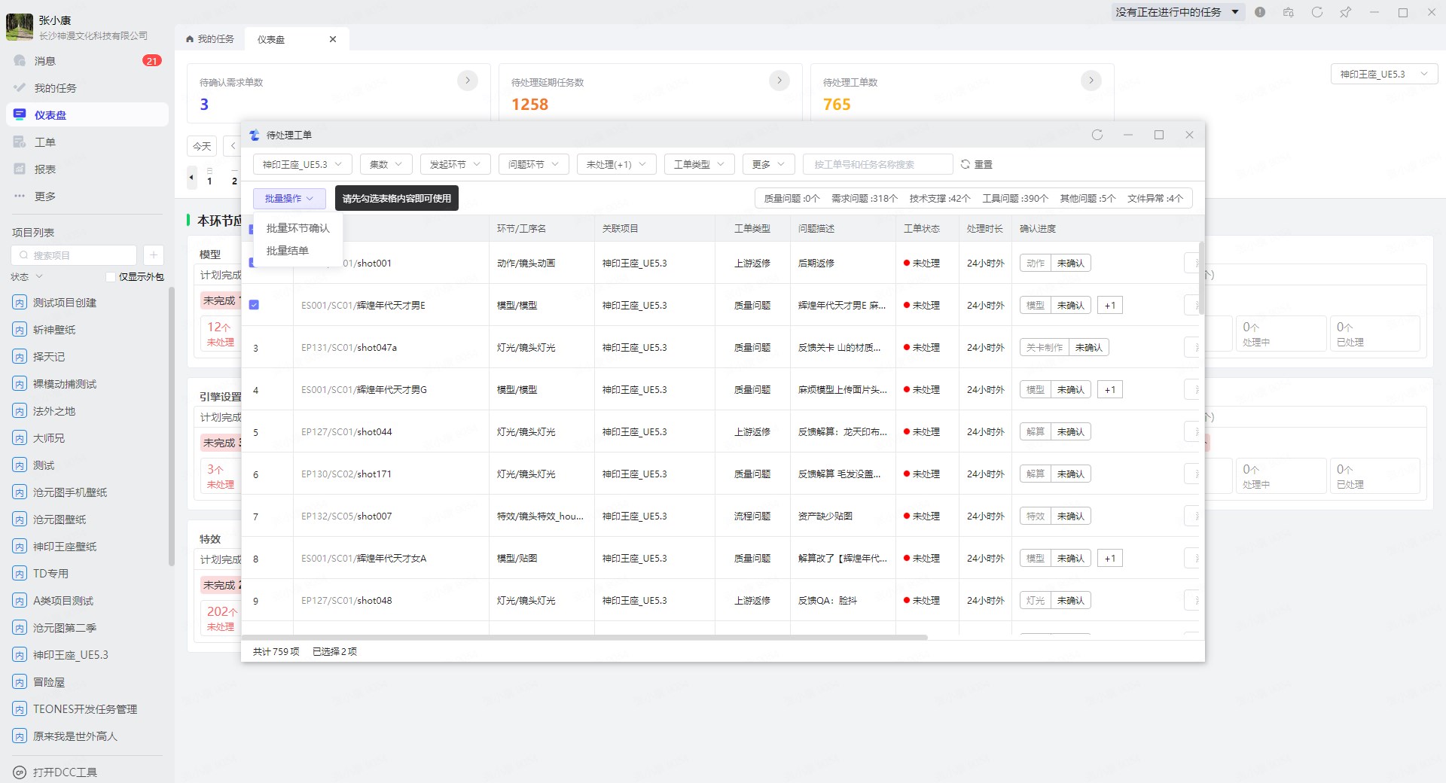Click user avatar 张小康
The image size is (1446, 783).
(20, 26)
